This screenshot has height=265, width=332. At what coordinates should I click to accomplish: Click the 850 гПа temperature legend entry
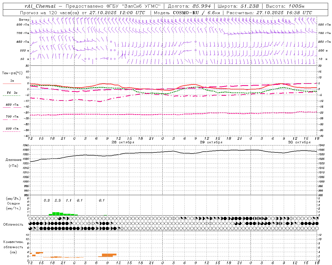(x=12, y=105)
